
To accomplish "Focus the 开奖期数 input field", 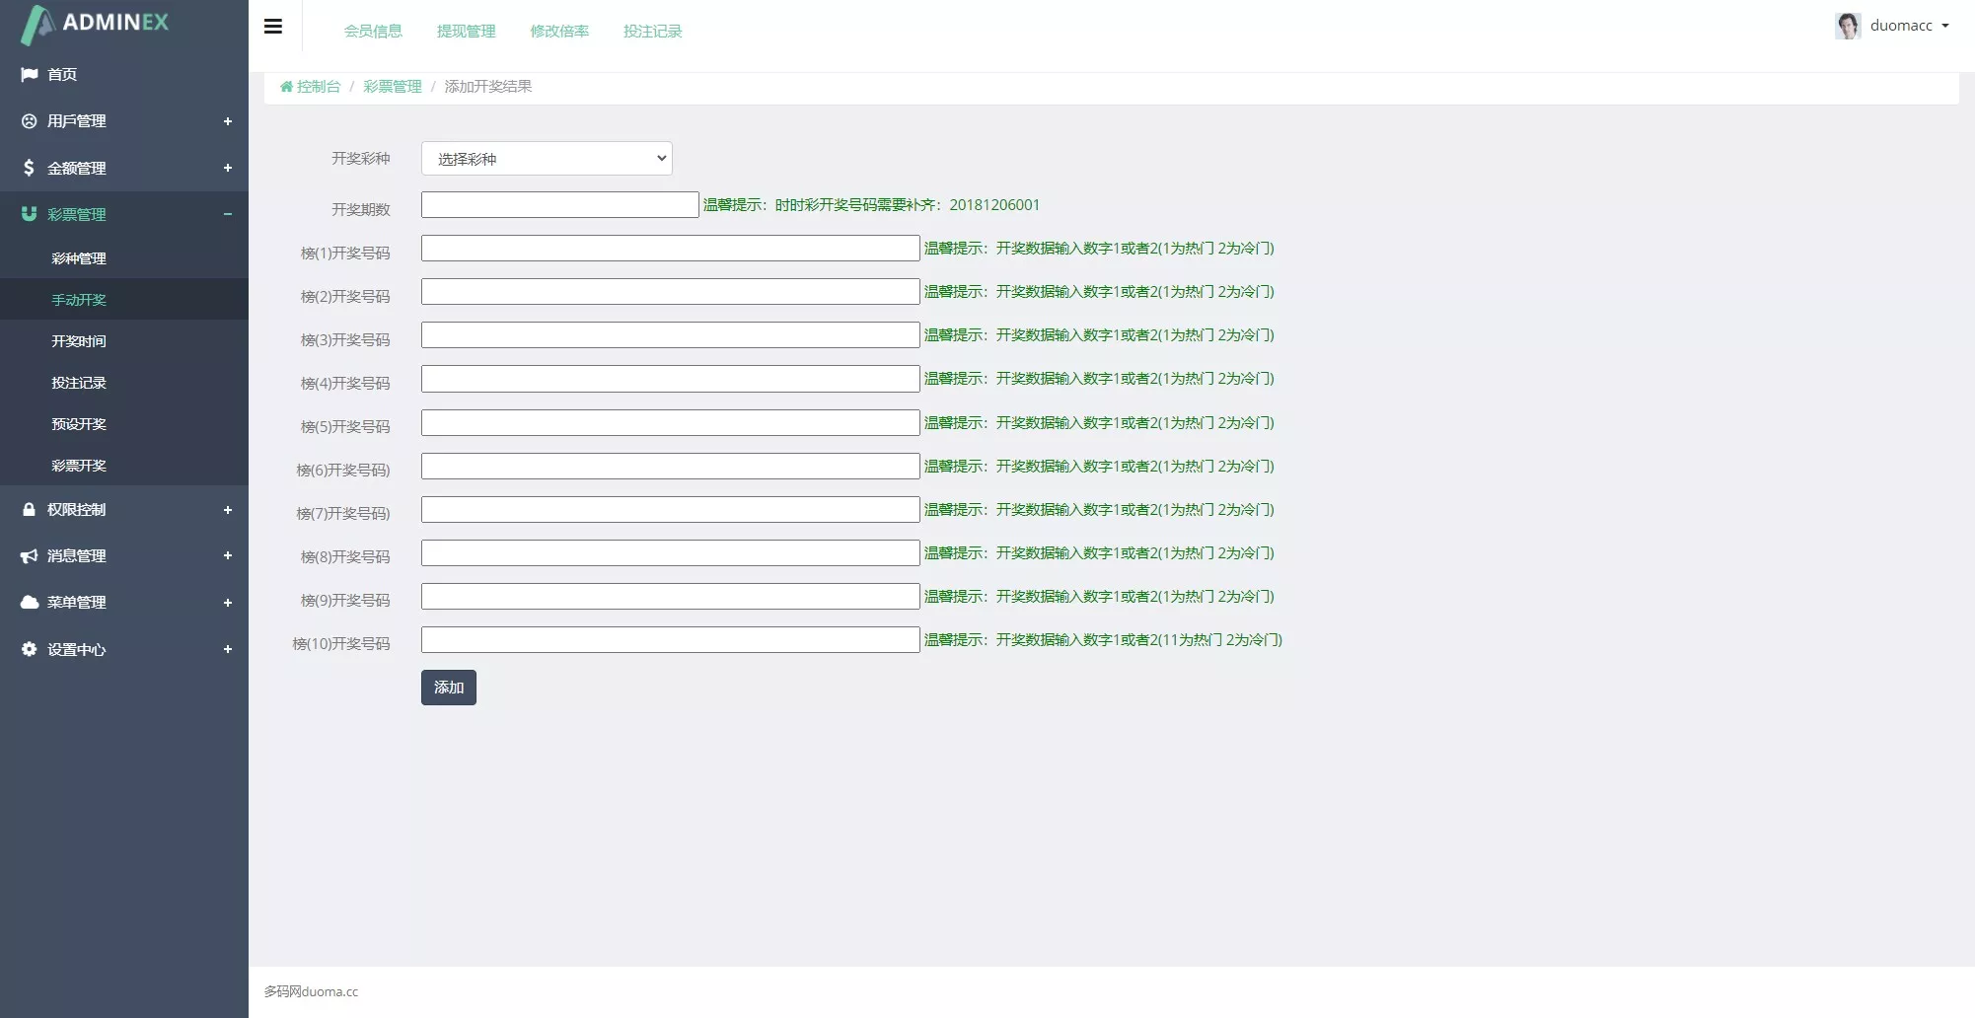I will click(559, 205).
